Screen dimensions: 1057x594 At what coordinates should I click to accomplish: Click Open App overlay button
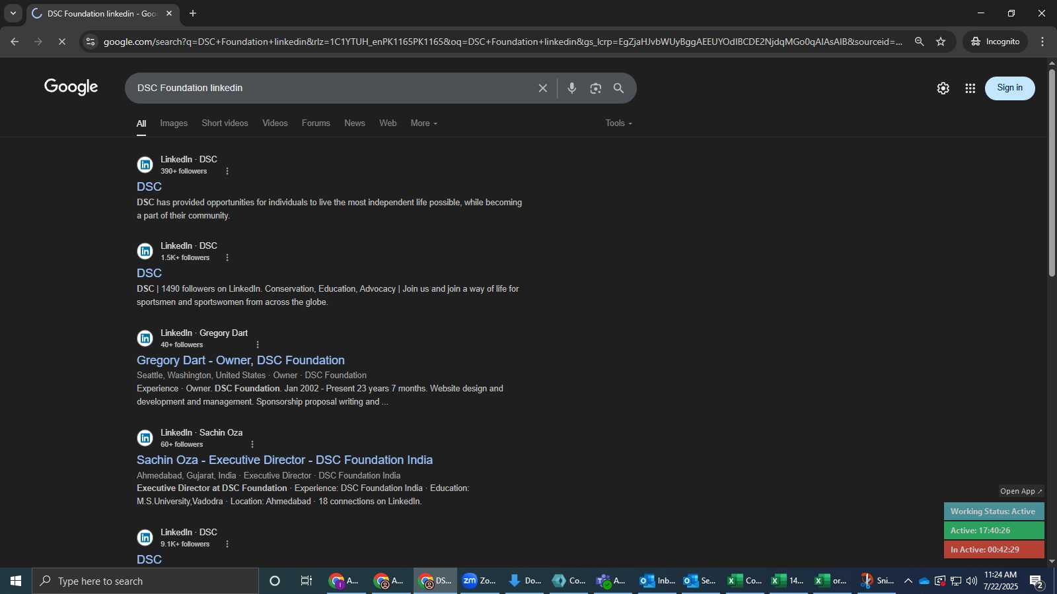pyautogui.click(x=1021, y=491)
